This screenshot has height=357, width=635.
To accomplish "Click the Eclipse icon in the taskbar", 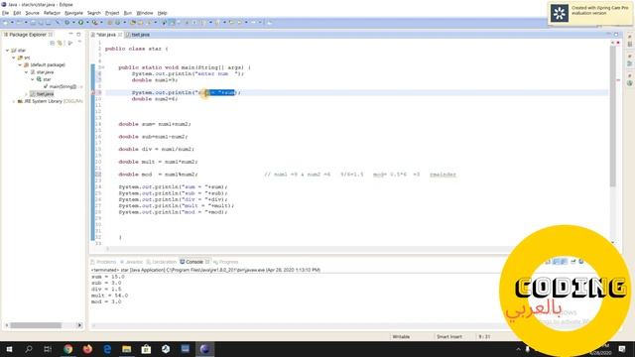I will [205, 349].
